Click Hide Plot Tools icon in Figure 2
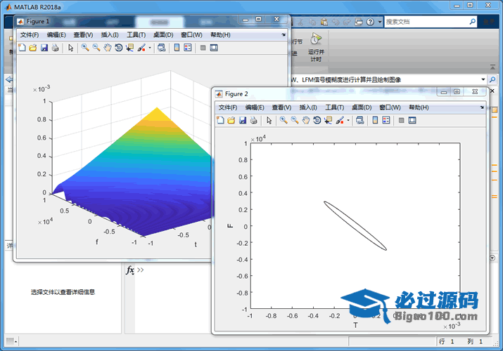The image size is (503, 351). tap(401, 120)
